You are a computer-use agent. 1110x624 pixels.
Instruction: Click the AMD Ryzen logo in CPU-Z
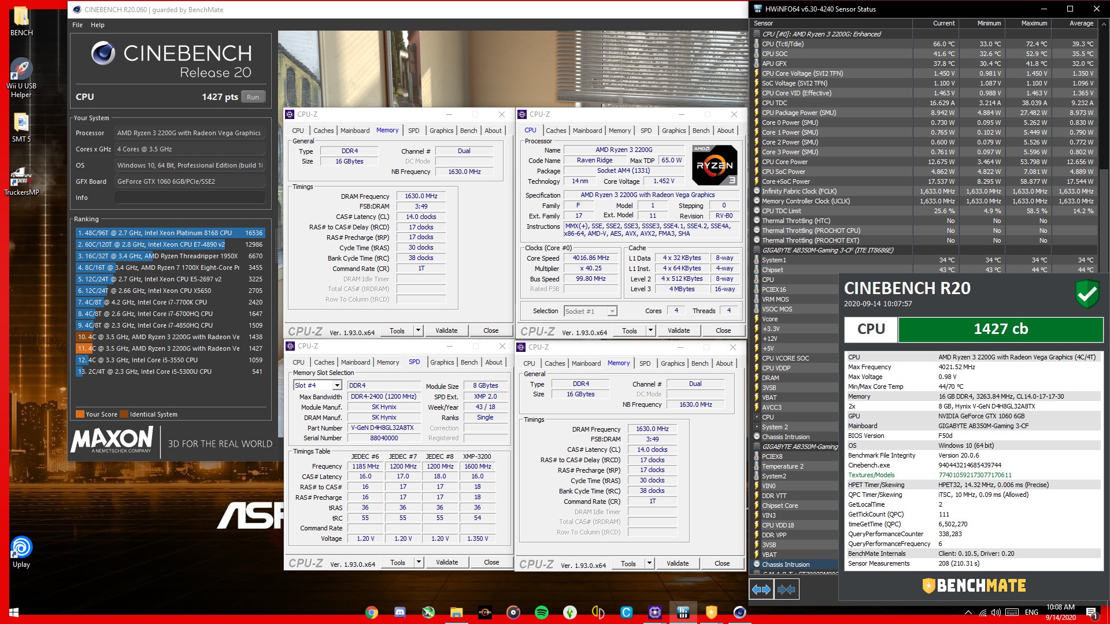715,165
